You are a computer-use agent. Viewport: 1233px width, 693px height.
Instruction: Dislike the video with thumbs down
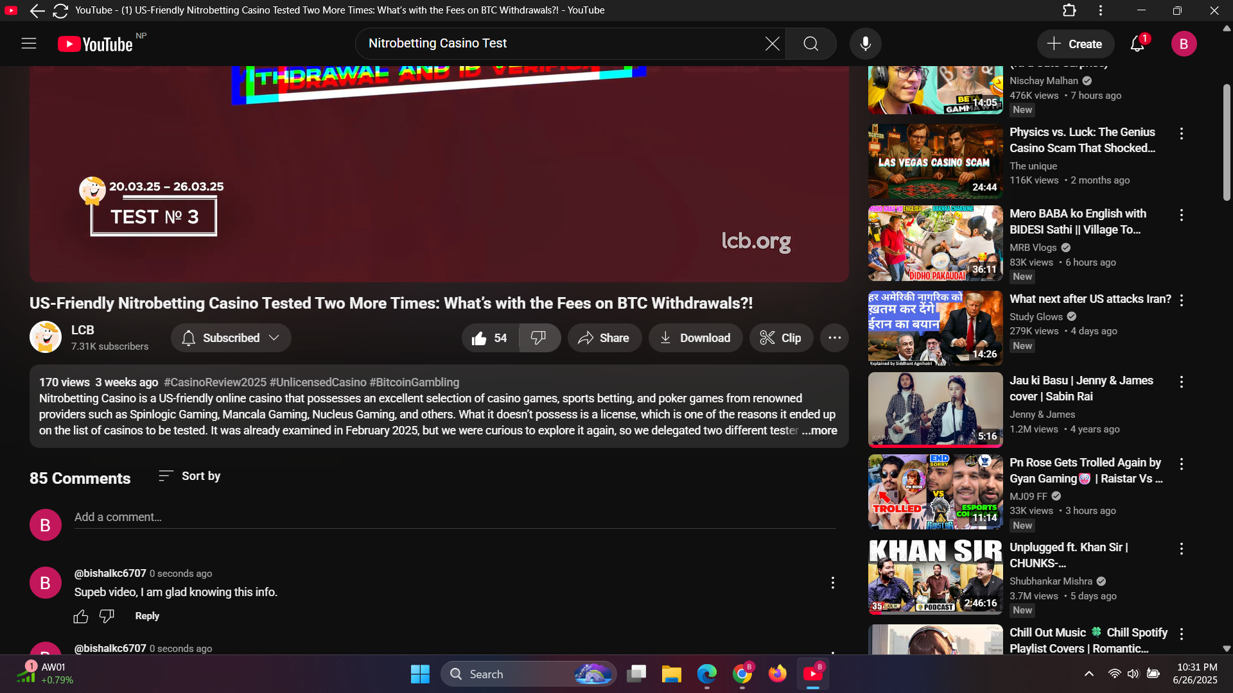tap(539, 338)
